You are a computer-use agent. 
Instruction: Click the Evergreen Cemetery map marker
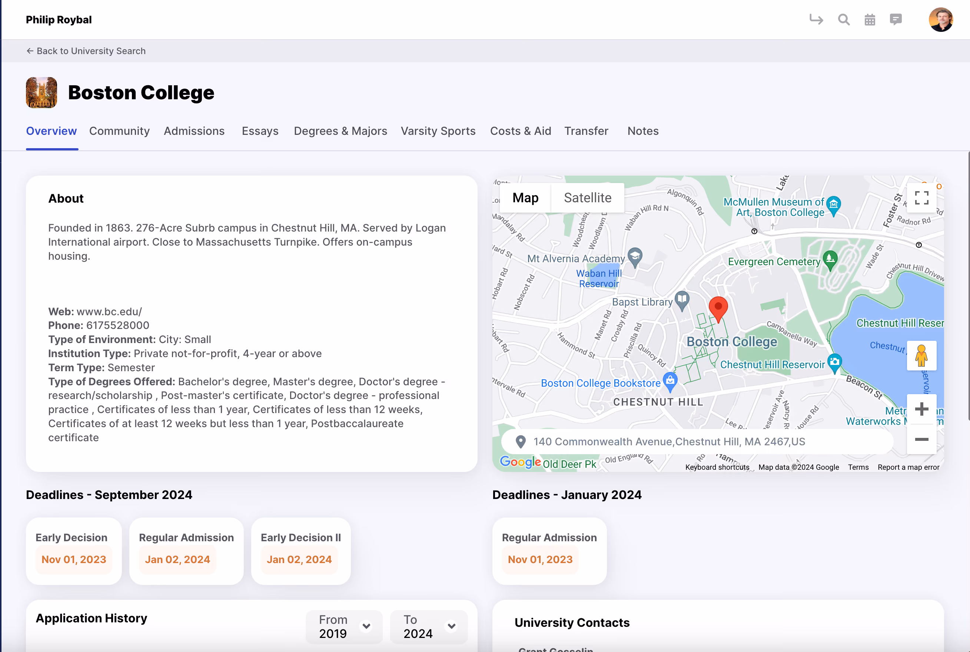pyautogui.click(x=830, y=261)
